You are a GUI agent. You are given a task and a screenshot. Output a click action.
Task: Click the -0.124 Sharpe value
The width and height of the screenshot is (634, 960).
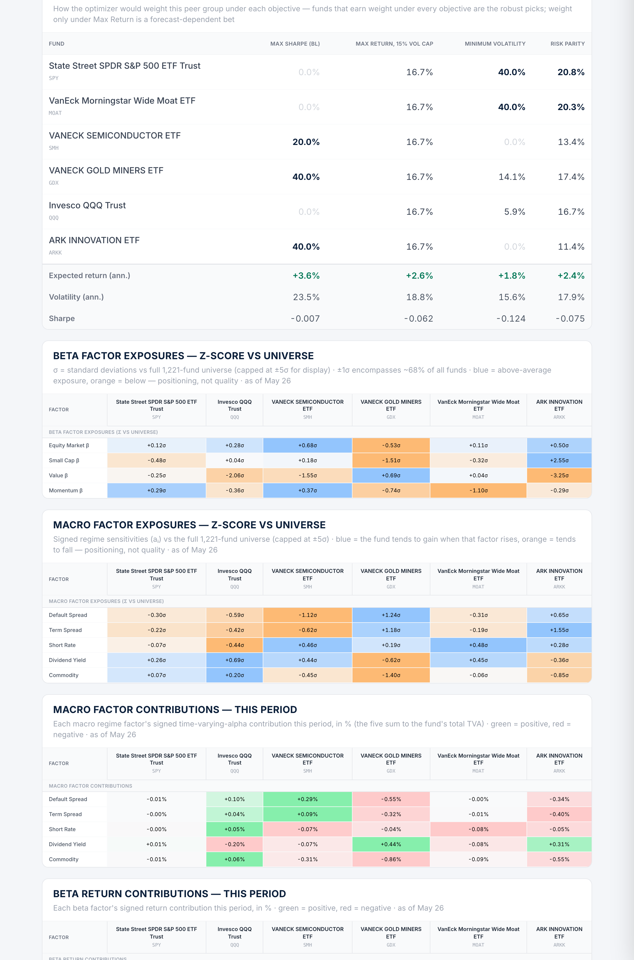511,319
